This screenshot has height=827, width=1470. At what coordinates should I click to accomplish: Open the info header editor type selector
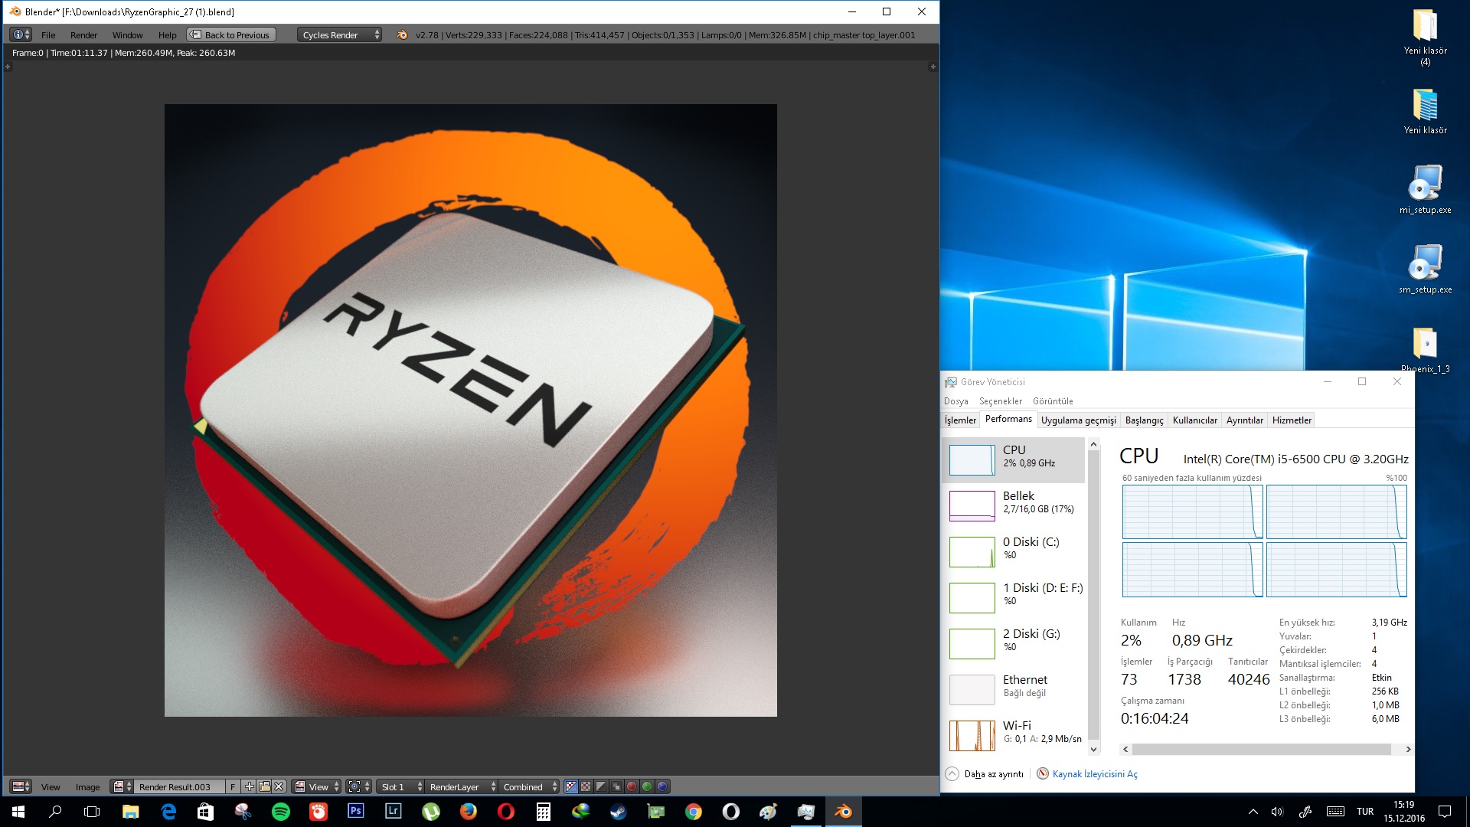(21, 34)
